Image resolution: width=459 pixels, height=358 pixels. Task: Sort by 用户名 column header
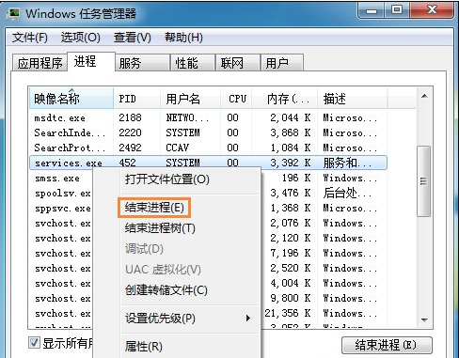coord(190,99)
